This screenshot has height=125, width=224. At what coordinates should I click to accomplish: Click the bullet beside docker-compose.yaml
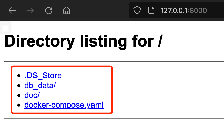click(x=19, y=105)
